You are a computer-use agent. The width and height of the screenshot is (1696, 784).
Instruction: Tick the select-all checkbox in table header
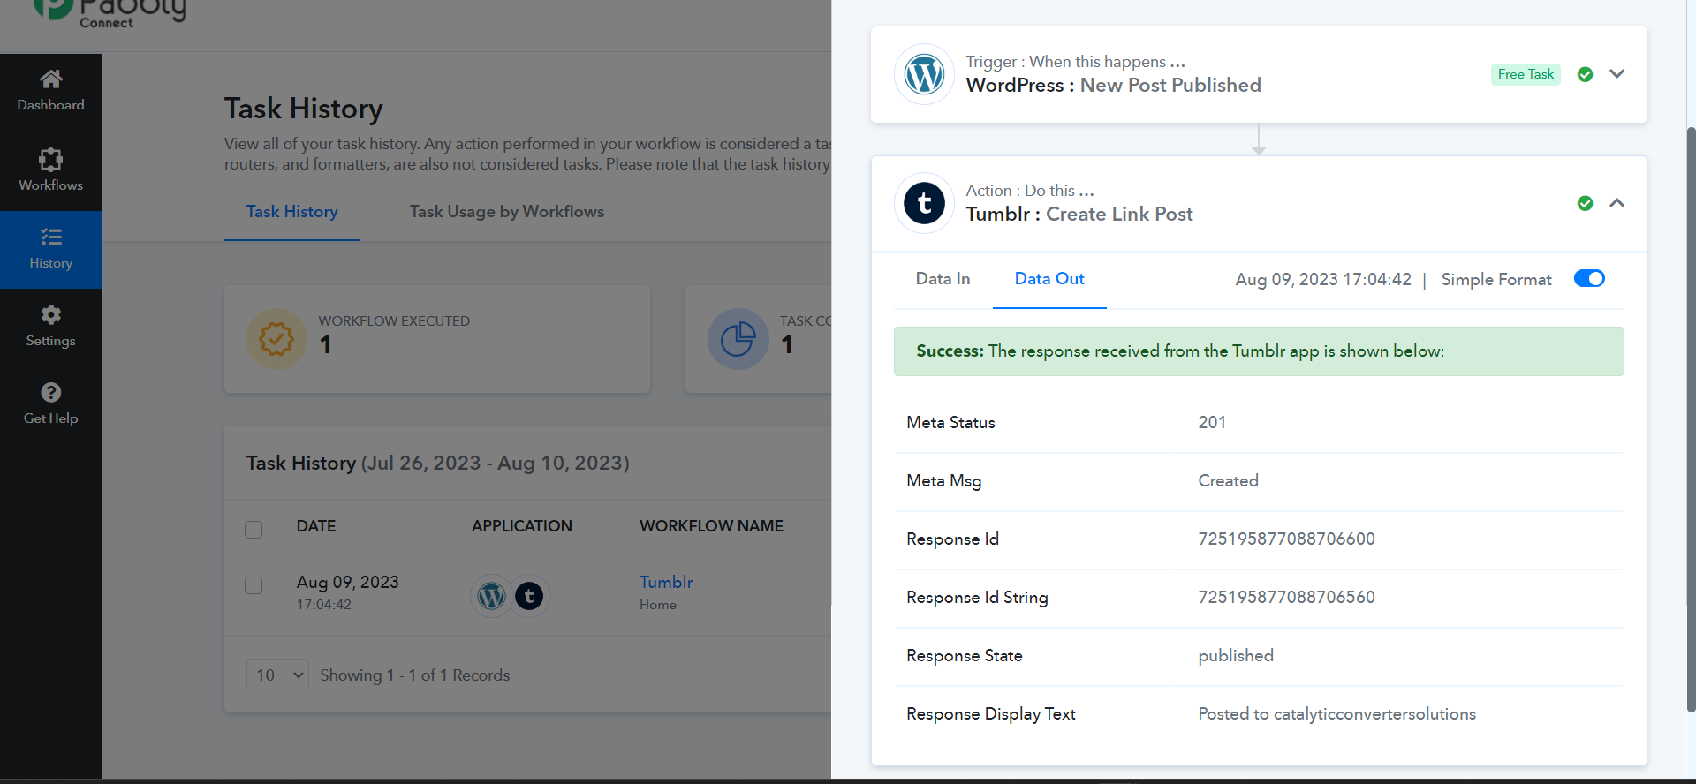click(x=254, y=529)
